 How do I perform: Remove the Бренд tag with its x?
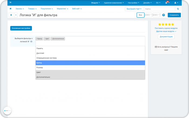tap(37, 39)
